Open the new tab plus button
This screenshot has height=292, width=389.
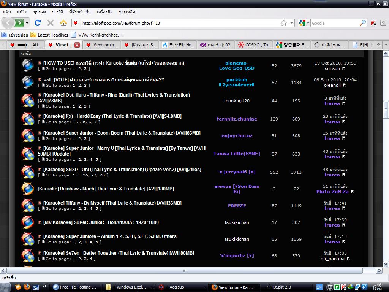click(379, 45)
